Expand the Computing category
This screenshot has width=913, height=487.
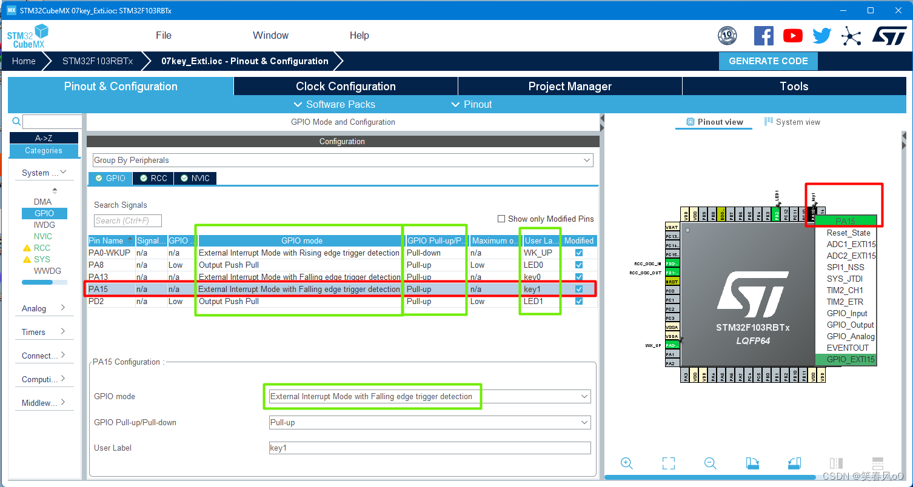44,379
